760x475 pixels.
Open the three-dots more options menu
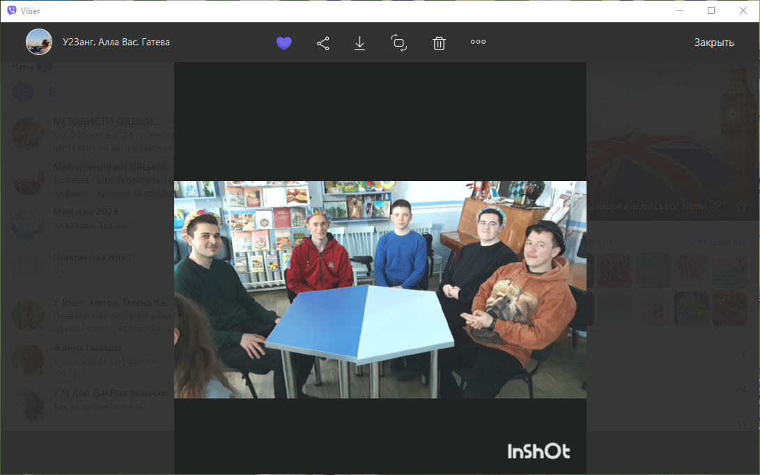pos(478,42)
